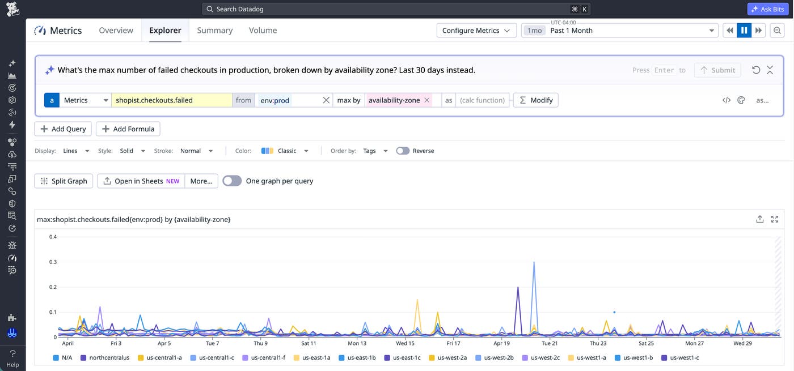Open the puzzle-piece integrations sidebar icon

pyautogui.click(x=12, y=318)
